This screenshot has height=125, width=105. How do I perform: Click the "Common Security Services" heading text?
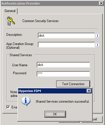tap(40, 21)
